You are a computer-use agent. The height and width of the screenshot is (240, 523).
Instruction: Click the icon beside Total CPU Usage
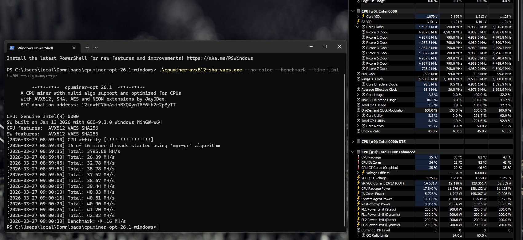tap(359, 105)
